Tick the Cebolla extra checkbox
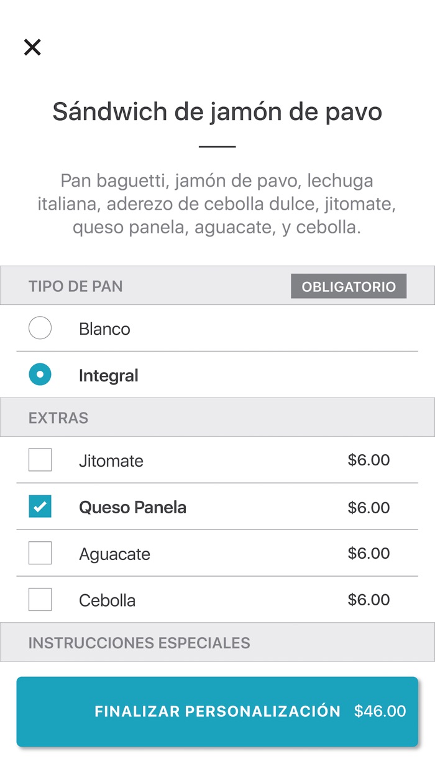Screen dimensions: 435x774 [40, 600]
